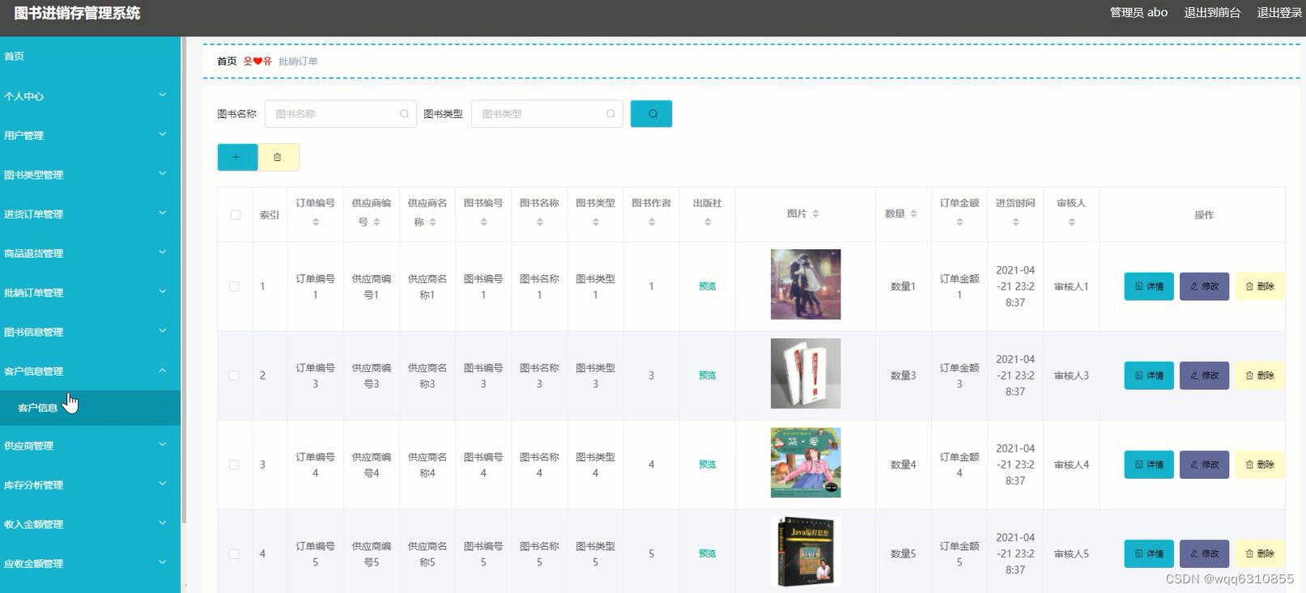The width and height of the screenshot is (1306, 593).
Task: Sort by 图书名称 column arrows
Action: [539, 222]
